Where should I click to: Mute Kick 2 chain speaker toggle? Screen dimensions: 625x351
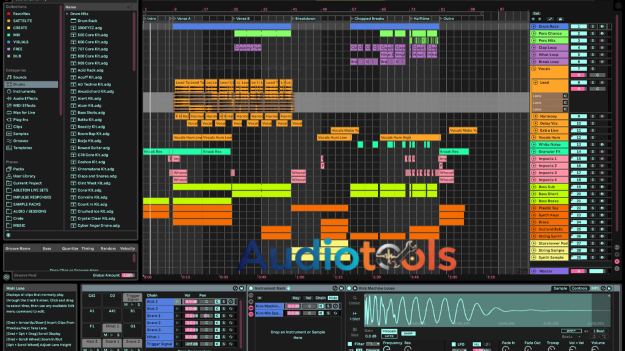[x=217, y=309]
